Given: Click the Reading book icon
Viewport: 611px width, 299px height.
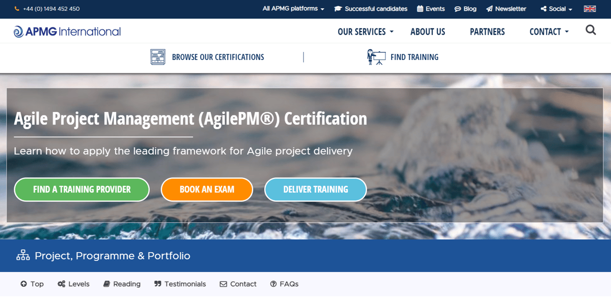Looking at the screenshot, I should pyautogui.click(x=106, y=284).
